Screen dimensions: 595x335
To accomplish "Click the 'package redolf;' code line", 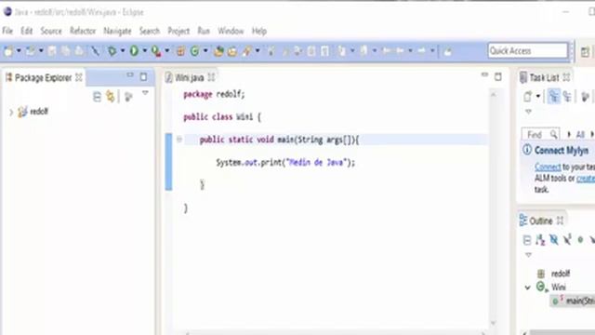I will 214,94.
